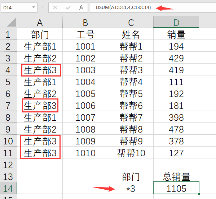Select row 12 header
Image resolution: width=216 pixels, height=199 pixels.
(x=8, y=164)
